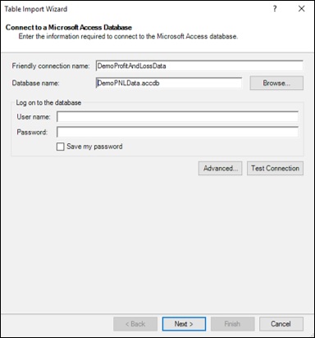
Task: Focus the Password input field
Action: tap(177, 132)
